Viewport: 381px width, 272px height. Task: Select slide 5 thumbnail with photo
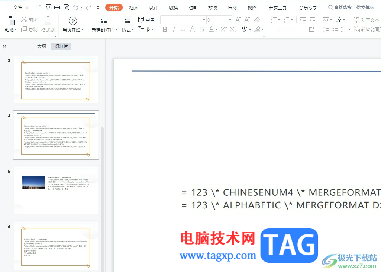56,190
